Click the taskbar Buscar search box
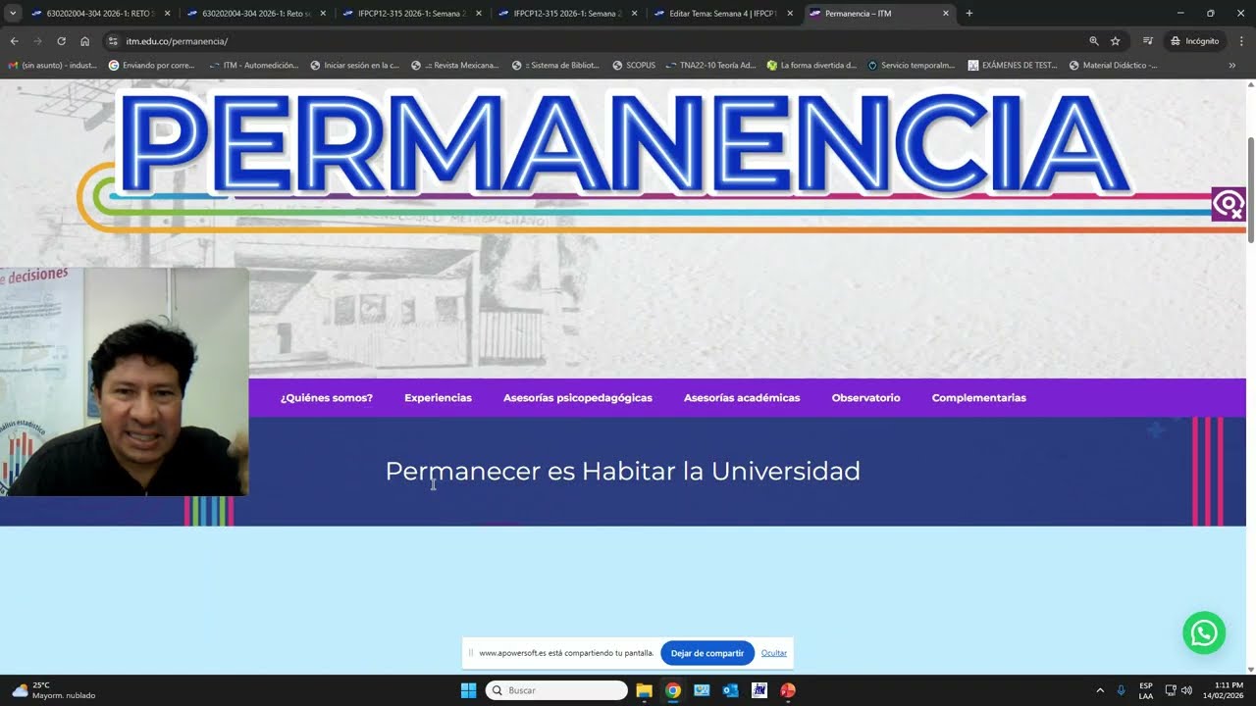Screen dimensions: 1256x706 tap(556, 690)
